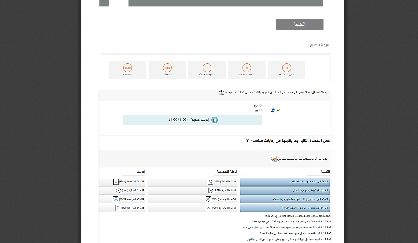Click the small image icon in the wireless question text

pos(221,93)
